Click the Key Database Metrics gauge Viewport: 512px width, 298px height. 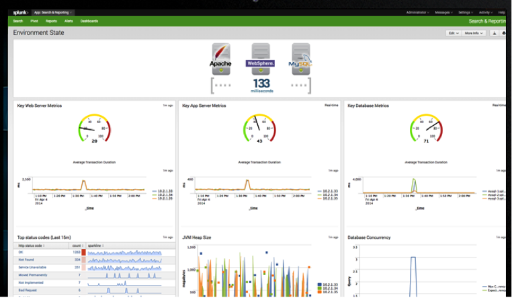[x=426, y=128]
